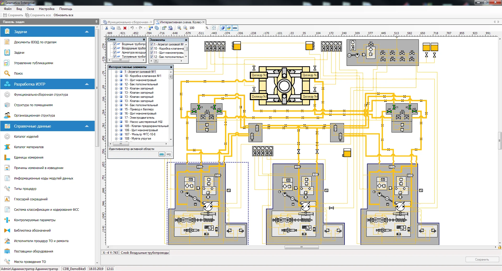Toggle the chain link interactive elements icon
This screenshot has height=271, width=502.
pos(235,28)
